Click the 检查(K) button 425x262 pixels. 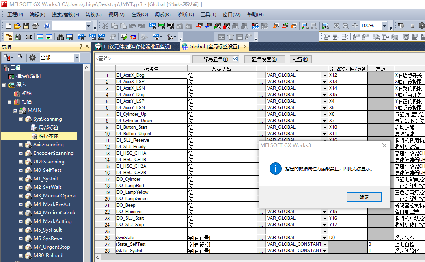tap(300, 59)
